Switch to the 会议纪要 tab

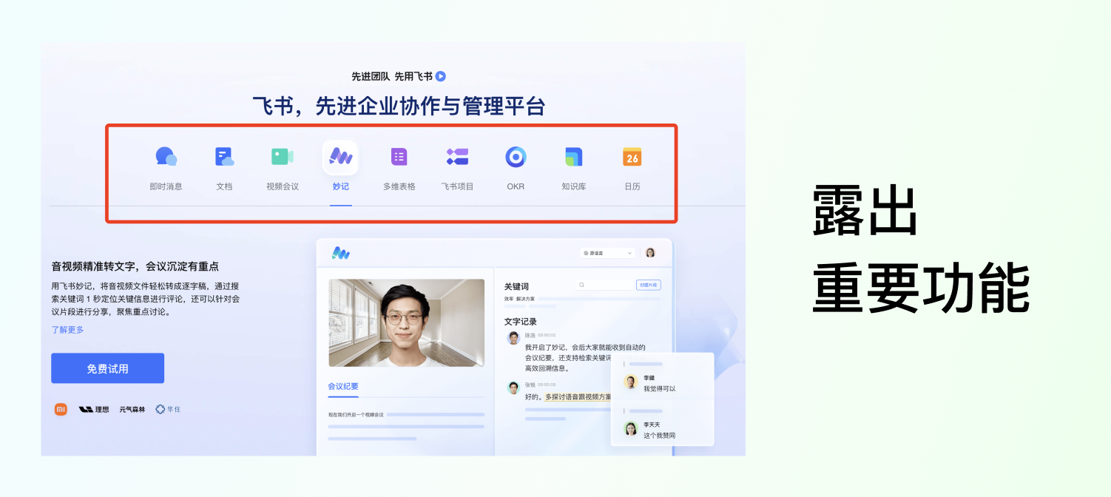click(343, 386)
